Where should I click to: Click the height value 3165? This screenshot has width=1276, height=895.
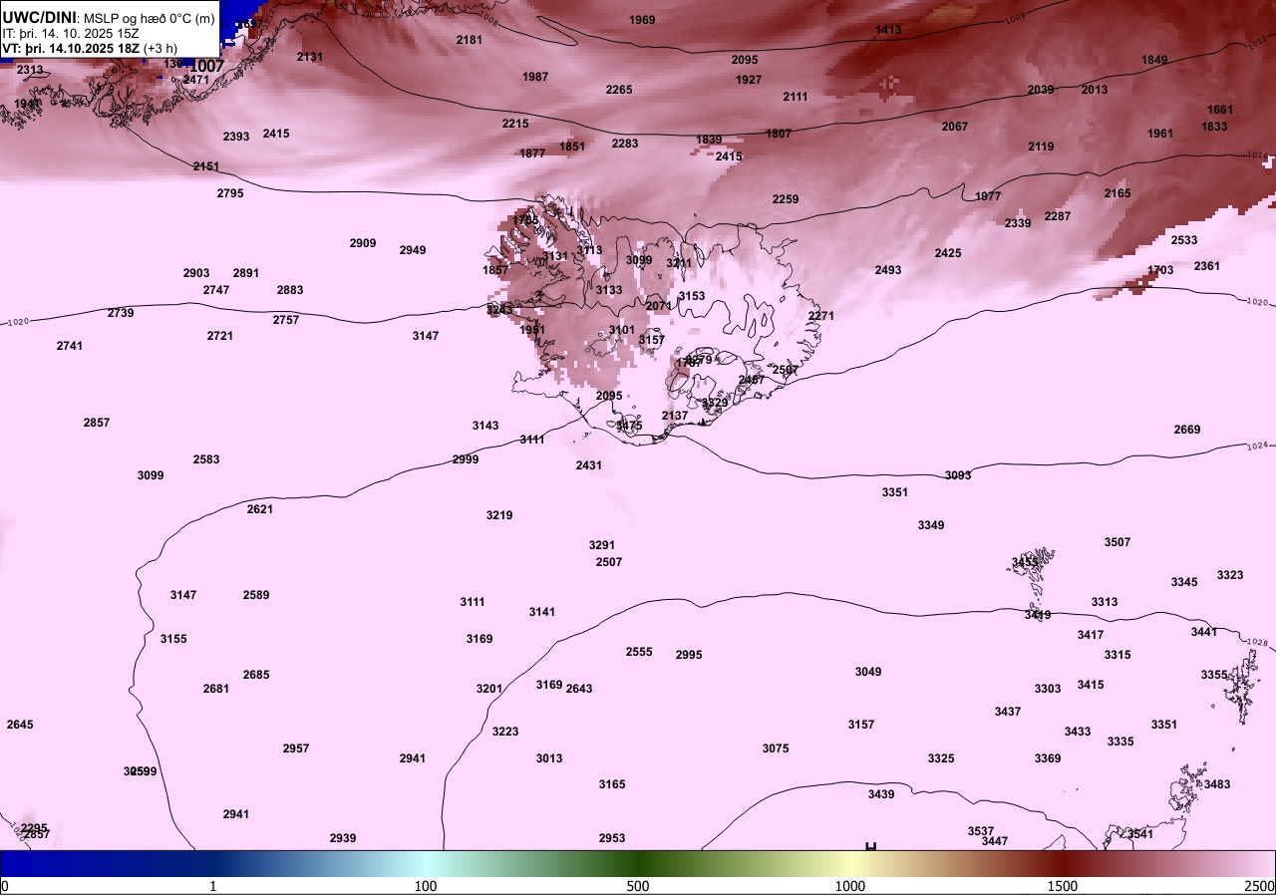[x=612, y=784]
